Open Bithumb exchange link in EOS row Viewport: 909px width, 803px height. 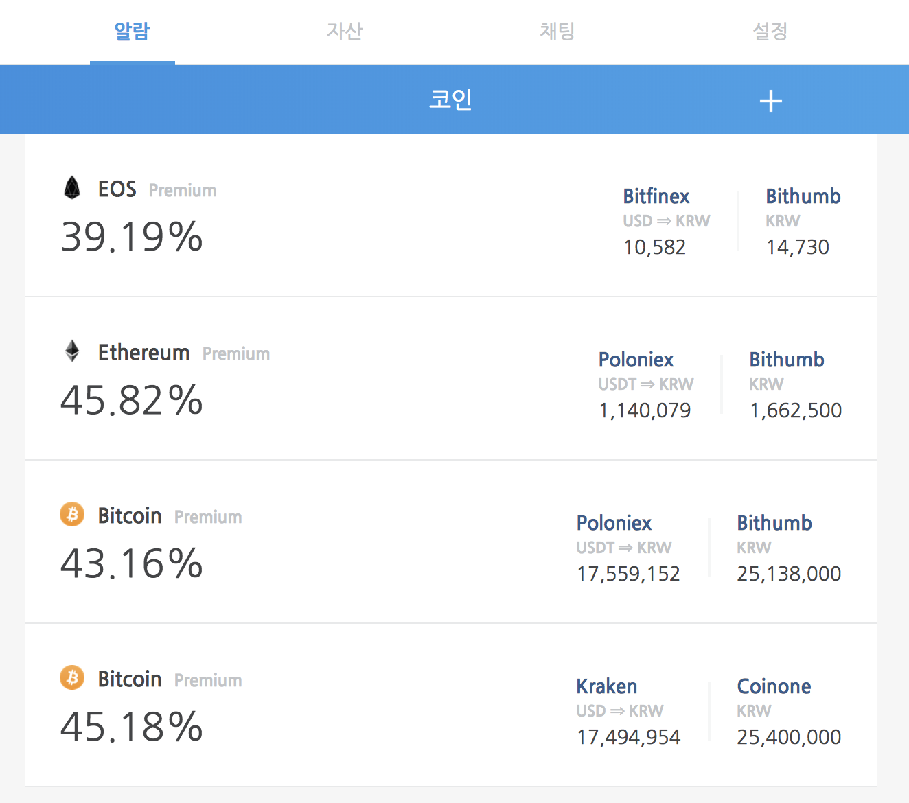(803, 196)
